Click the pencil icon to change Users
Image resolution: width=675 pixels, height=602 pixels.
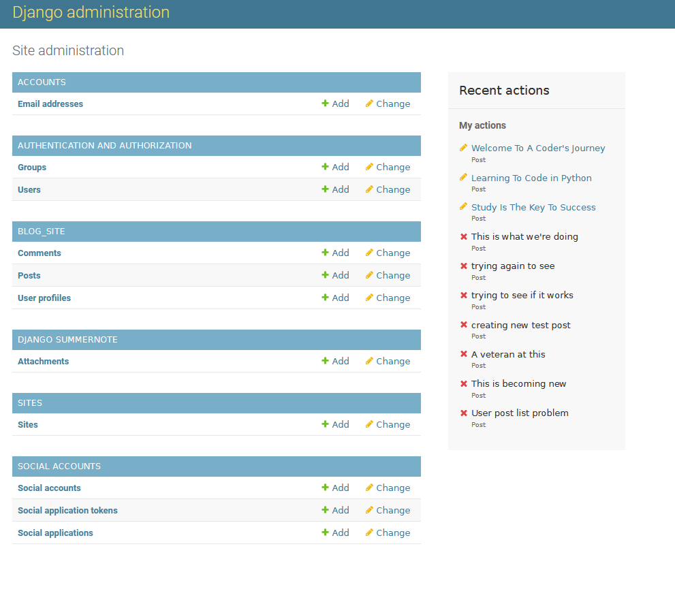click(x=368, y=189)
